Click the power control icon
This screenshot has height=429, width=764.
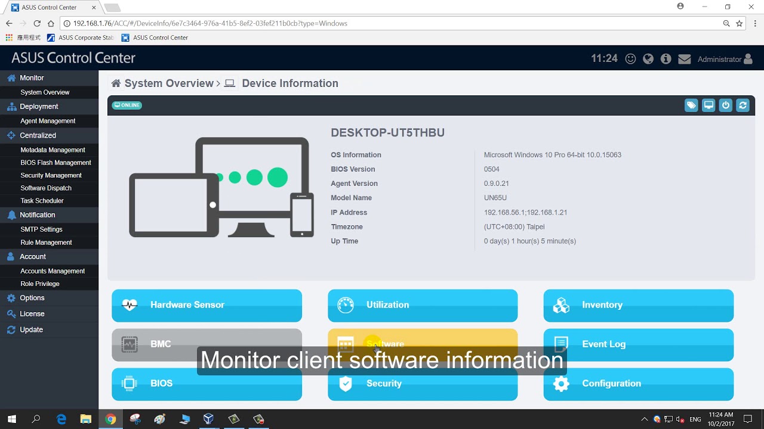coord(726,105)
